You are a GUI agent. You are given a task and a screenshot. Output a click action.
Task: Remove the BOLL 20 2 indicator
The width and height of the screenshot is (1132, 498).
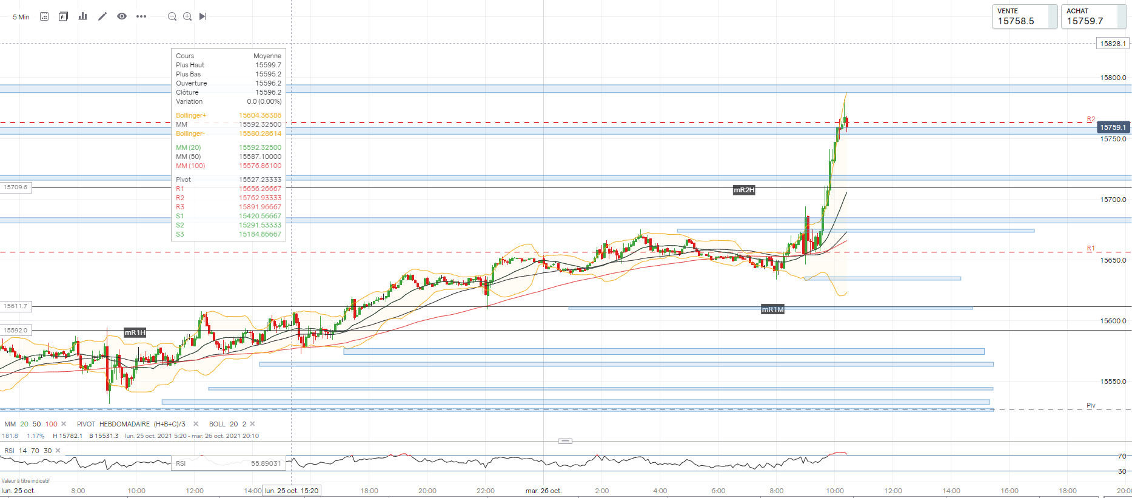pyautogui.click(x=252, y=424)
